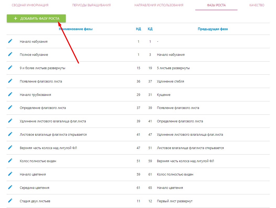Screen dimensions: 276x208
Task: Edit the Начало трубкования row
Action: pos(10,94)
